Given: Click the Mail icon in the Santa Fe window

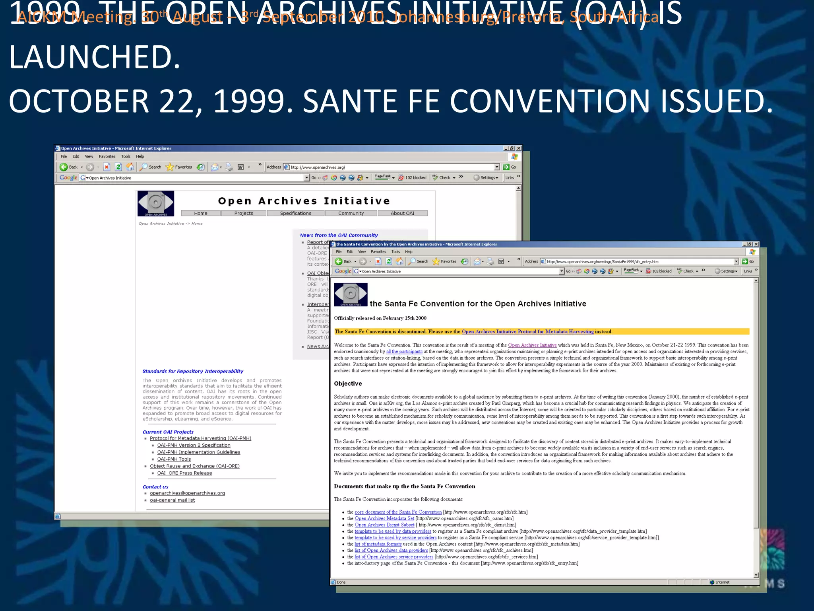Looking at the screenshot, I should point(477,261).
